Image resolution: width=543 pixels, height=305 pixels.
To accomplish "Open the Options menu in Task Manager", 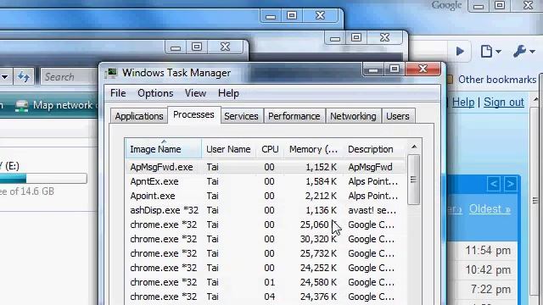I will tap(155, 93).
